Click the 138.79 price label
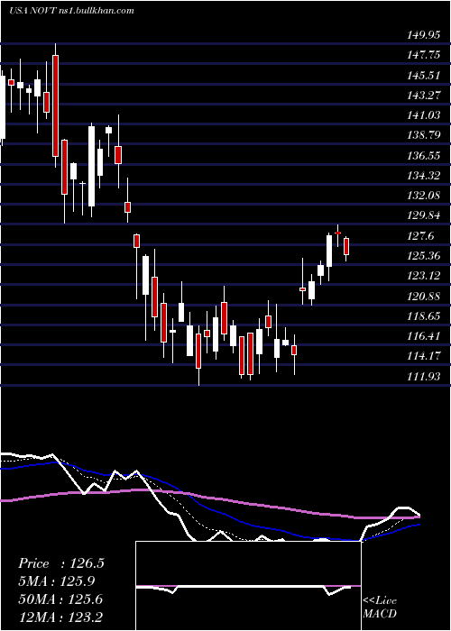The width and height of the screenshot is (451, 631). (424, 135)
